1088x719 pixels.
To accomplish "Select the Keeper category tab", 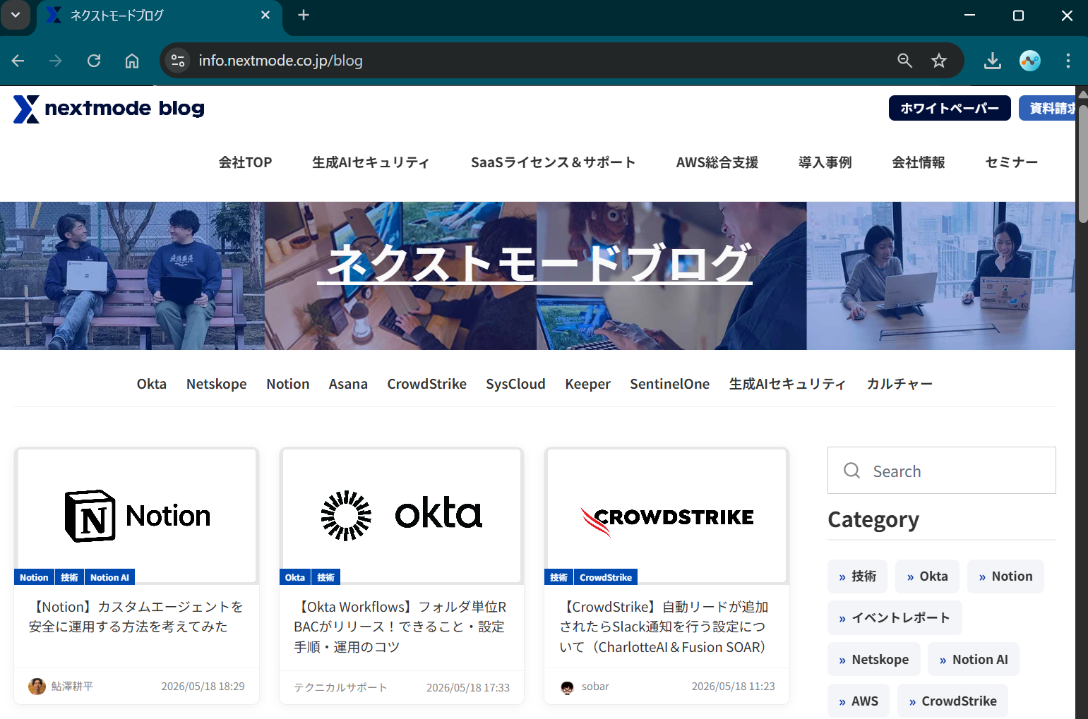I will pos(587,384).
